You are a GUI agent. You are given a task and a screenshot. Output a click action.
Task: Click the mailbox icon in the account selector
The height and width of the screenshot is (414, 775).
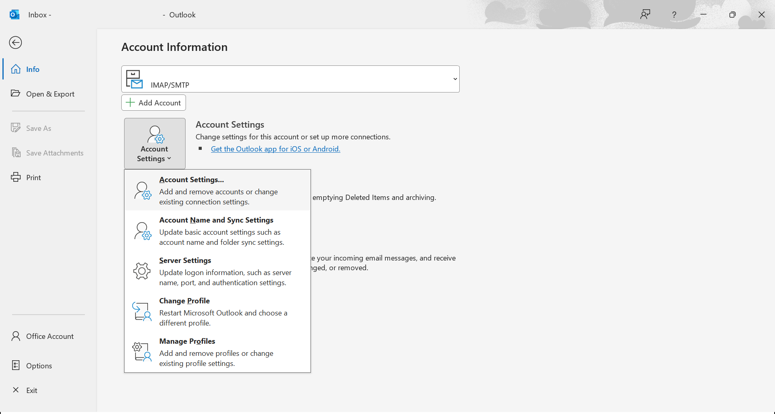134,79
